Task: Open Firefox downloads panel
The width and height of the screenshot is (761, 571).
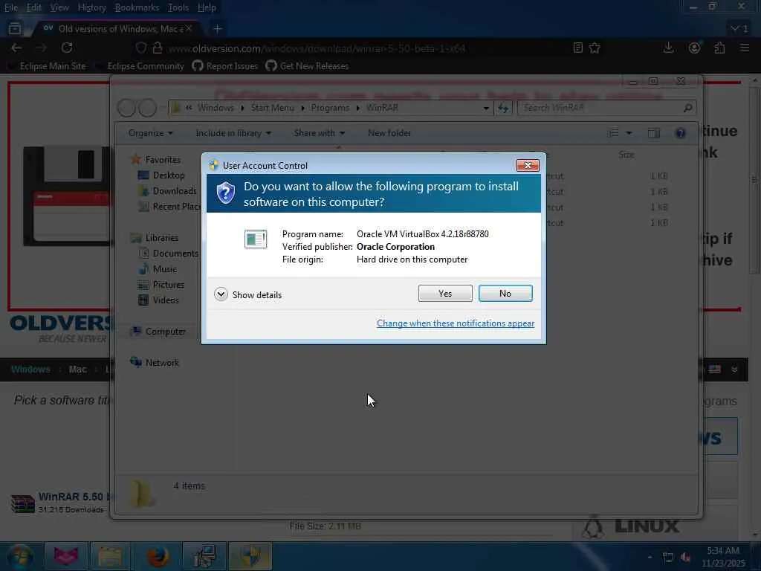Action: (x=668, y=48)
